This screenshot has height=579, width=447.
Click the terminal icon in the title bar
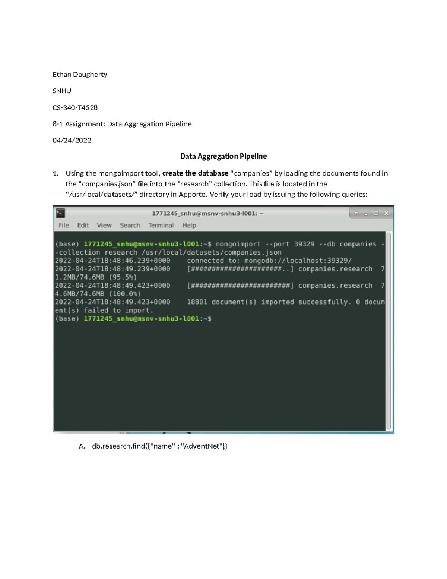tap(61, 213)
